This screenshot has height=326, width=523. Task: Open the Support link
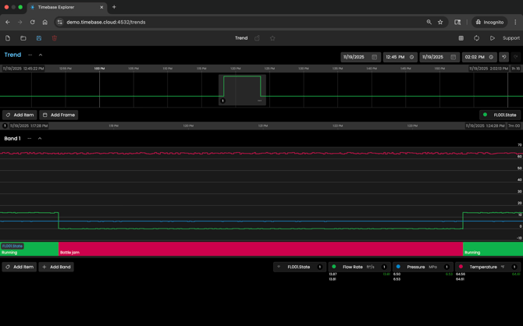[x=511, y=38]
